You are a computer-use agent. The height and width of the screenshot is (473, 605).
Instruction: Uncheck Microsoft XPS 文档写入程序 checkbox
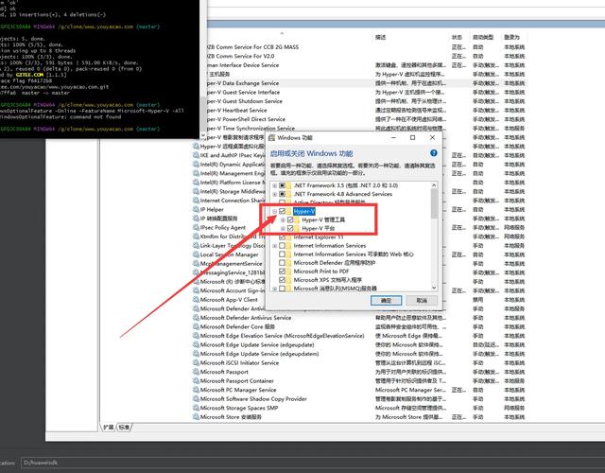(282, 280)
